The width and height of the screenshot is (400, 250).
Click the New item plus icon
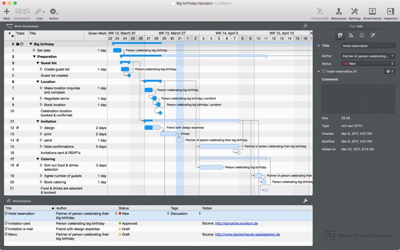tap(6, 11)
